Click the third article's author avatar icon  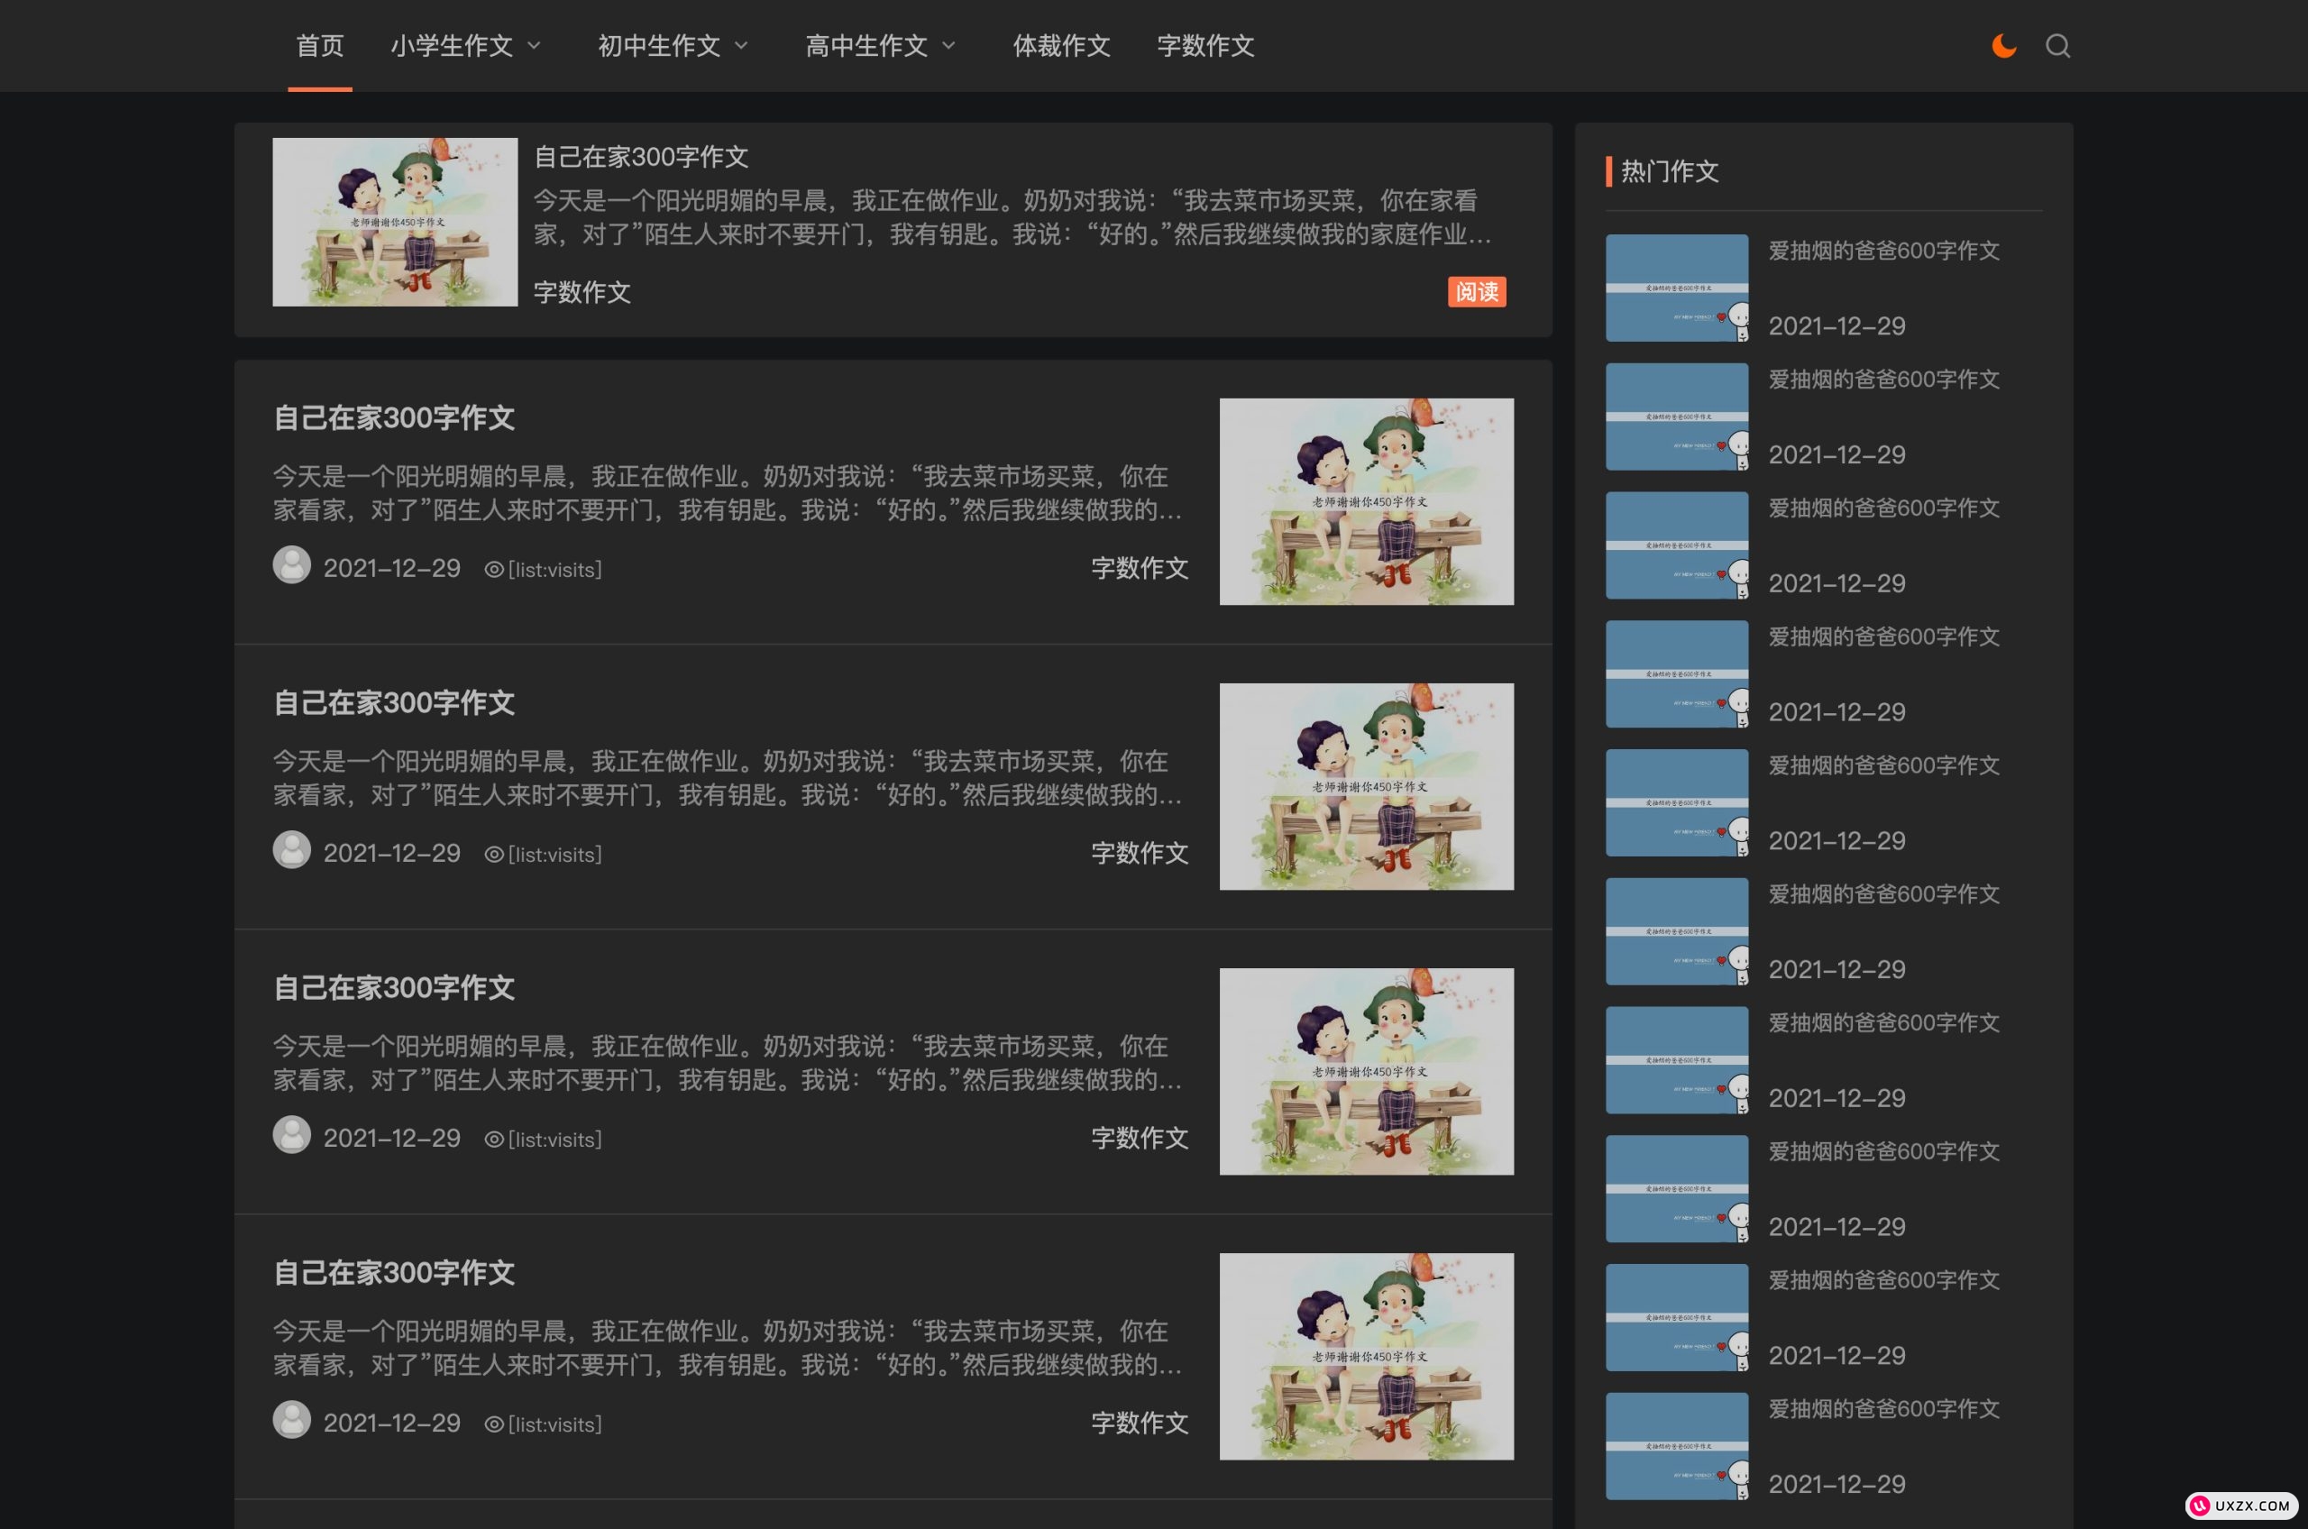point(291,1135)
